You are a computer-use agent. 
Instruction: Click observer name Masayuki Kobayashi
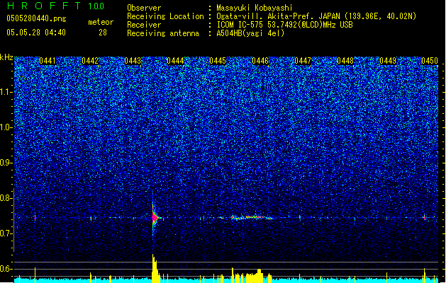[x=255, y=8]
